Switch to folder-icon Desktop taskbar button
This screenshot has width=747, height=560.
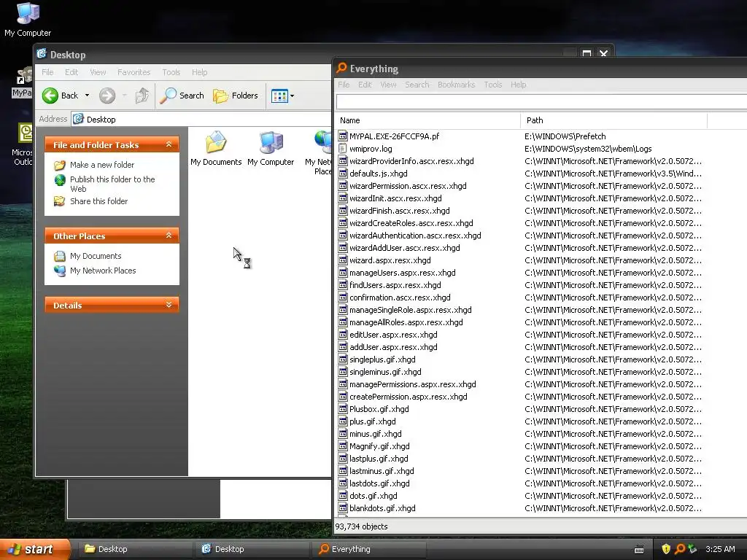pyautogui.click(x=135, y=549)
